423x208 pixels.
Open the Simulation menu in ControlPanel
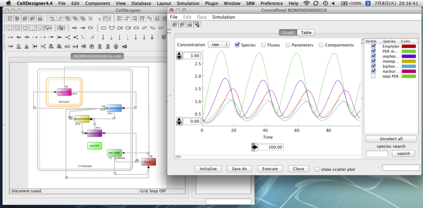(223, 17)
